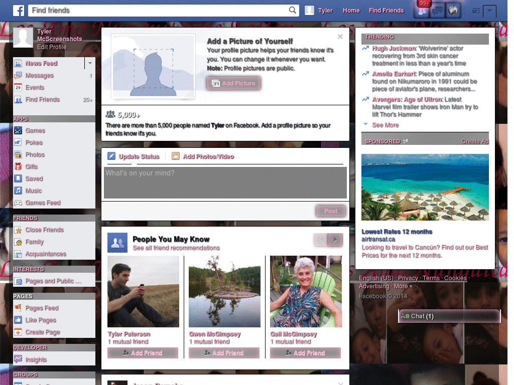Viewport: 514px width, 385px height.
Task: Click the Facebook logo icon
Action: coord(19,11)
